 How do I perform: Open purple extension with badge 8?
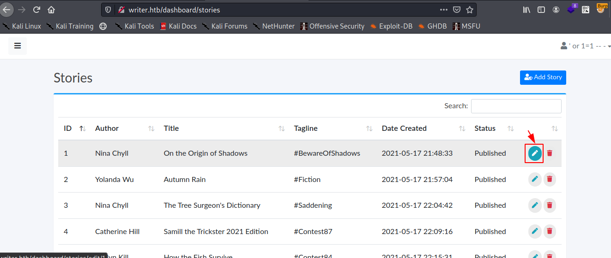pyautogui.click(x=572, y=9)
